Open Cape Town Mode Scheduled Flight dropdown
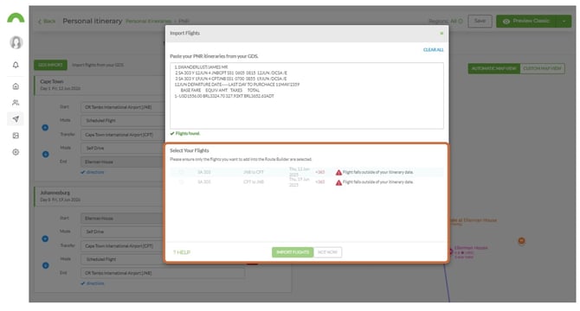Viewport: 580px width, 311px height. (123, 121)
